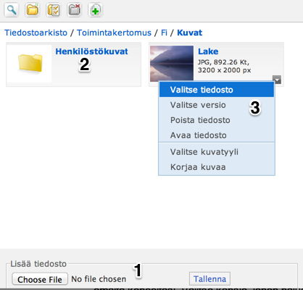Open the Tiedostoarkisto breadcrumb link
Image resolution: width=303 pixels, height=290 pixels.
pos(36,33)
